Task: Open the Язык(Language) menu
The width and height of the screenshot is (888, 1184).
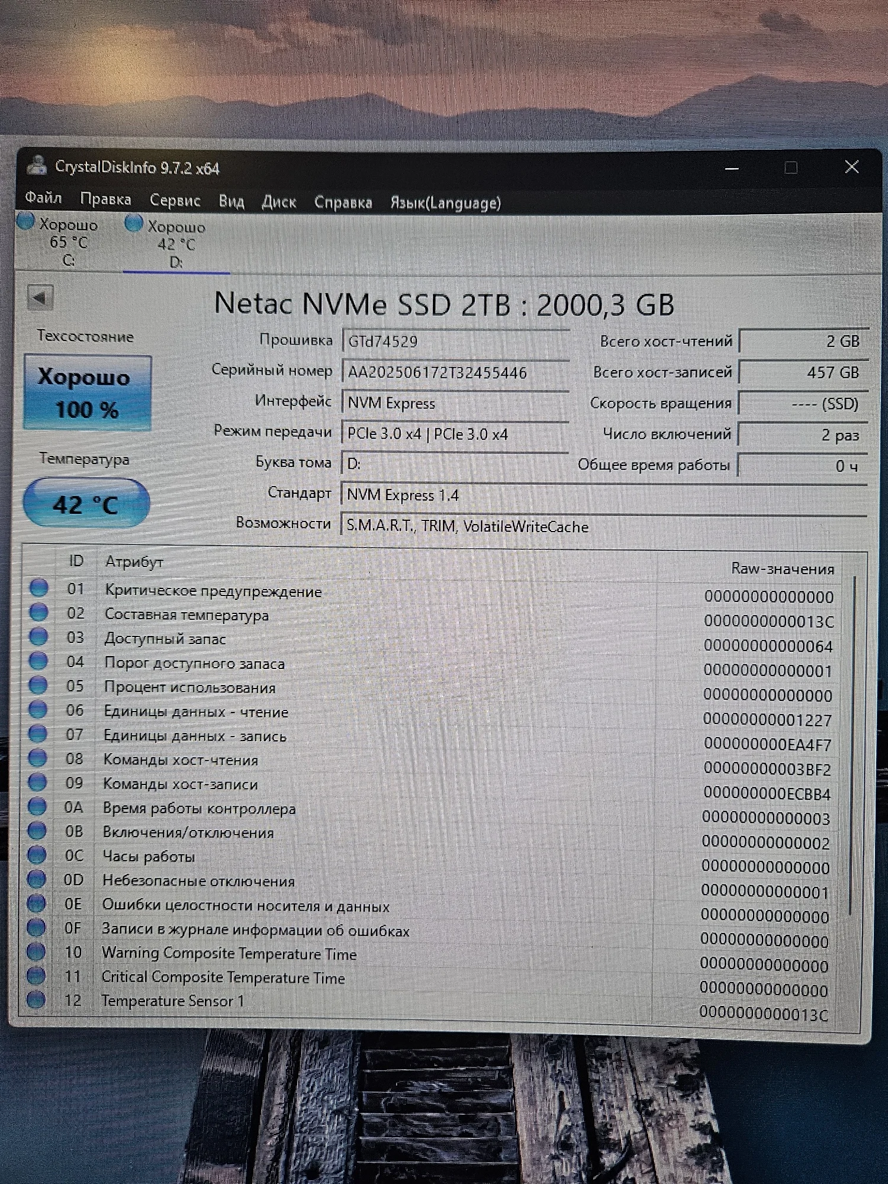Action: pos(445,203)
